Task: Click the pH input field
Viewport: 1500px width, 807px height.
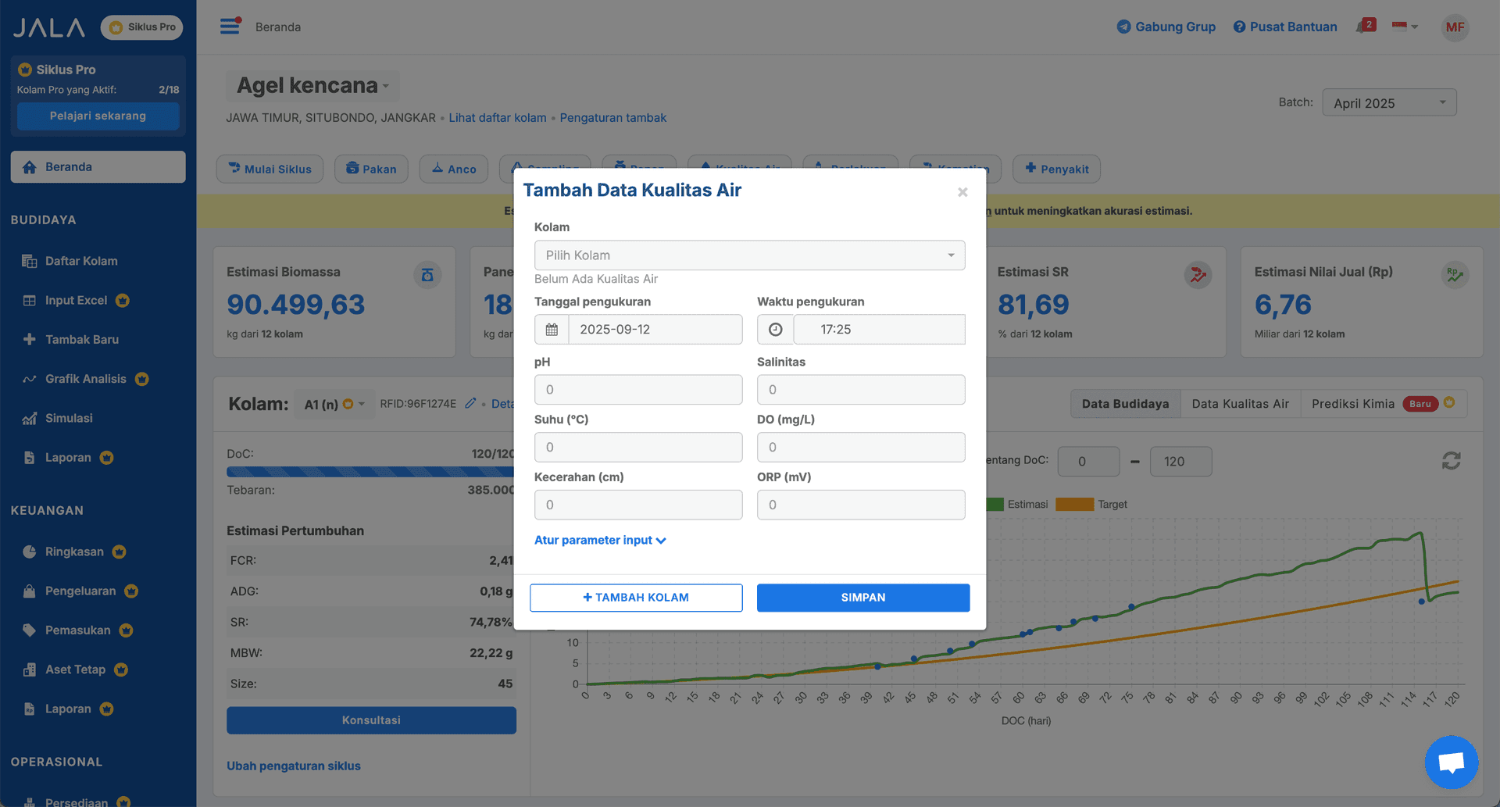Action: click(637, 390)
